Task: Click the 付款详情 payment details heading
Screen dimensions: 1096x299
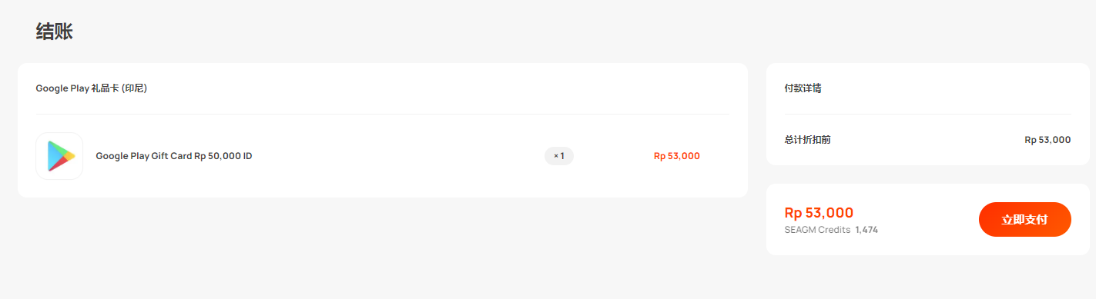Action: click(x=803, y=88)
